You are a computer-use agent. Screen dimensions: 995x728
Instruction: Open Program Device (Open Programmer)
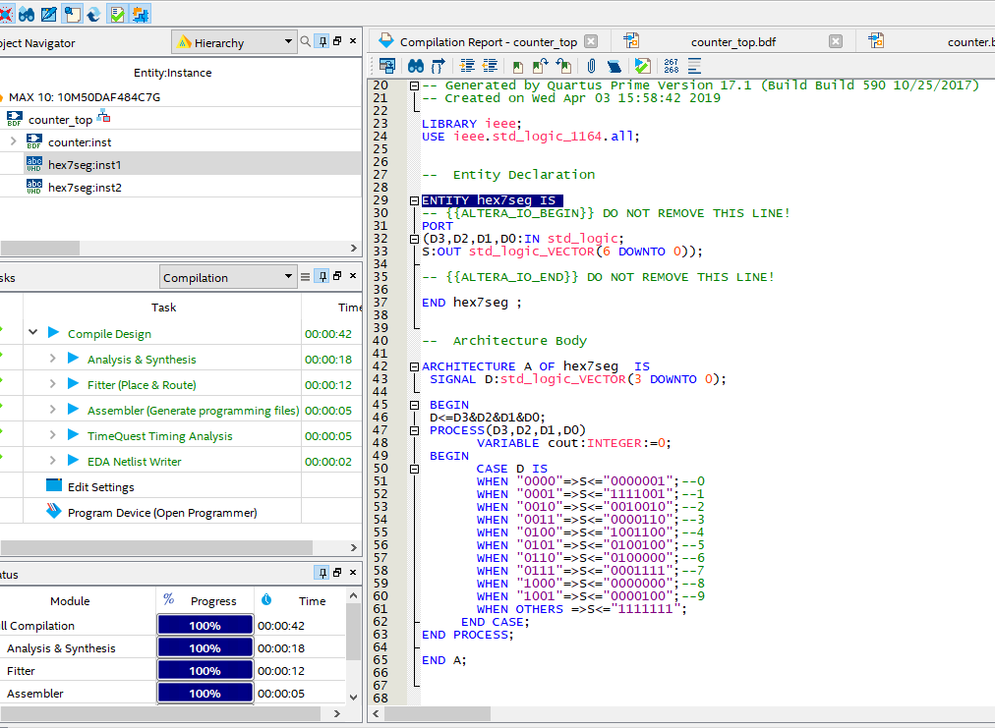(x=162, y=513)
